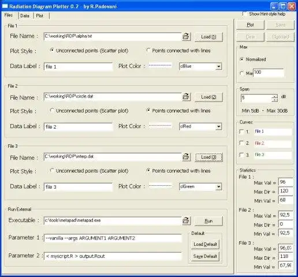Image resolution: width=298 pixels, height=277 pixels.
Task: Click the Data Label field containing file 3
Action: point(78,187)
